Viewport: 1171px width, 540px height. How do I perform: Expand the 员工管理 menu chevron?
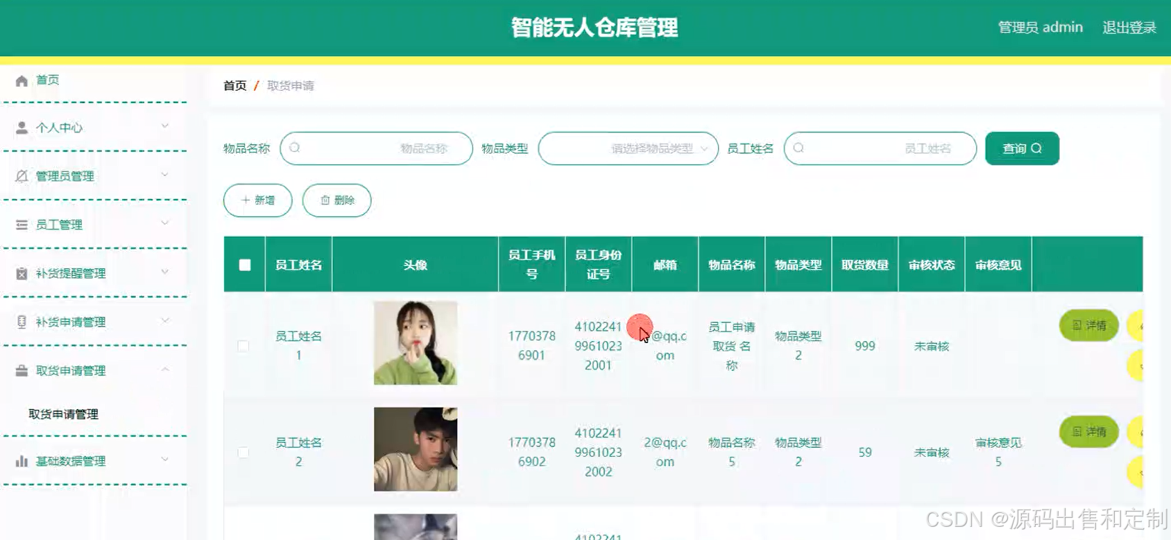(x=165, y=223)
